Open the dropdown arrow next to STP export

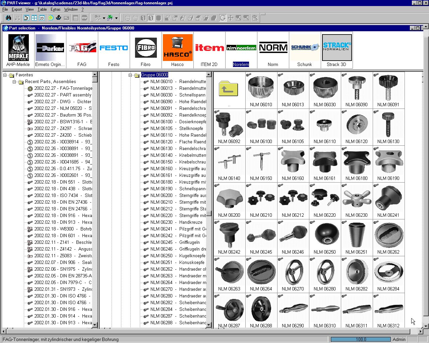pos(116,18)
